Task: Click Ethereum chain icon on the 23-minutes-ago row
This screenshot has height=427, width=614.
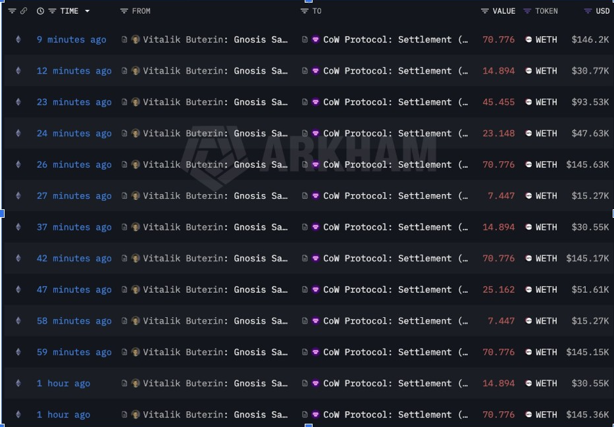Action: click(18, 102)
